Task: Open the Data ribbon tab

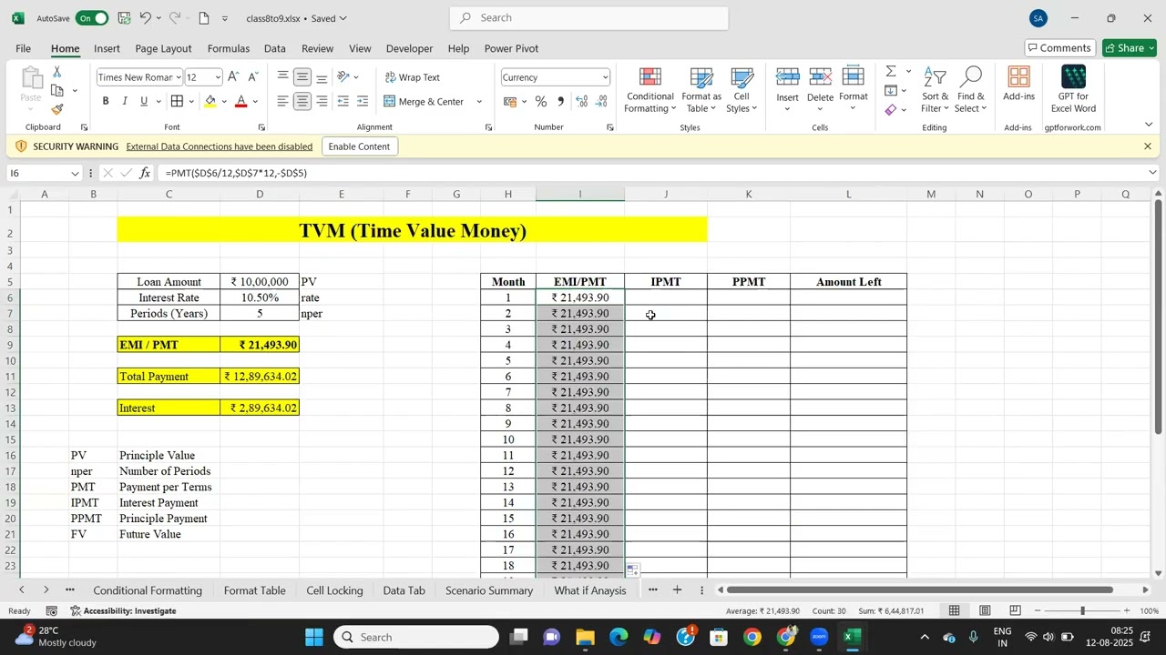Action: (275, 48)
